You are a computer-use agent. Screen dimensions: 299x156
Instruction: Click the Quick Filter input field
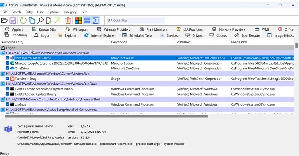point(136,20)
